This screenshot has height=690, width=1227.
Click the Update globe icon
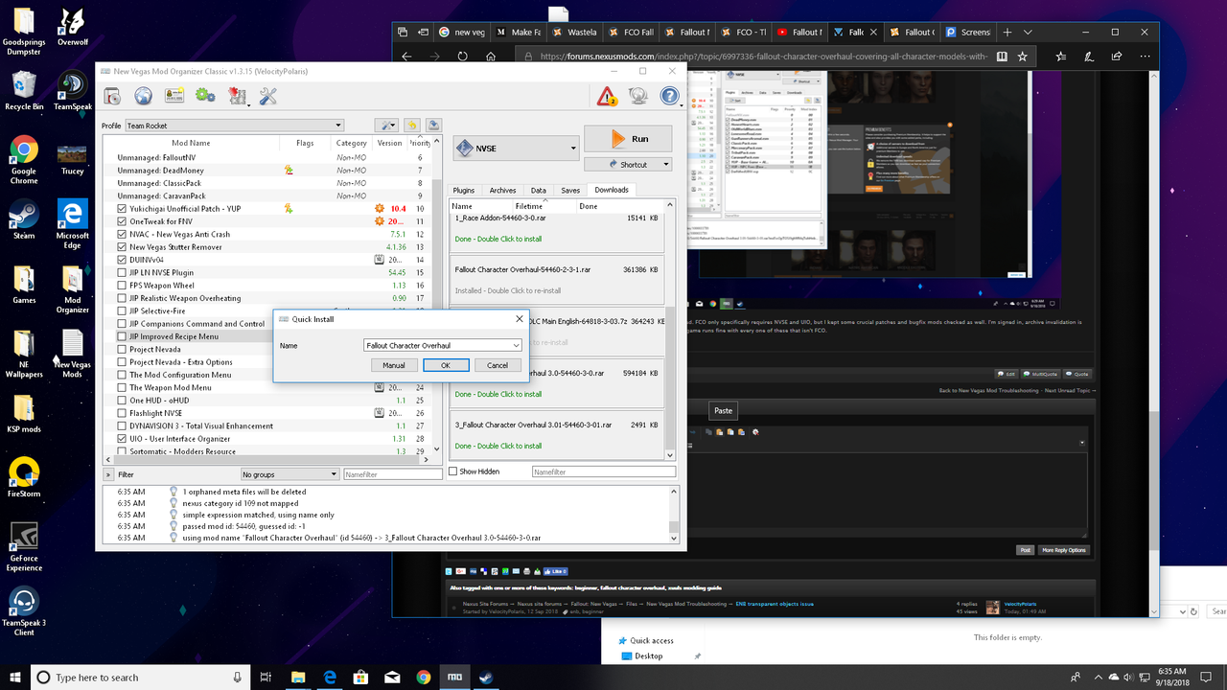(637, 96)
